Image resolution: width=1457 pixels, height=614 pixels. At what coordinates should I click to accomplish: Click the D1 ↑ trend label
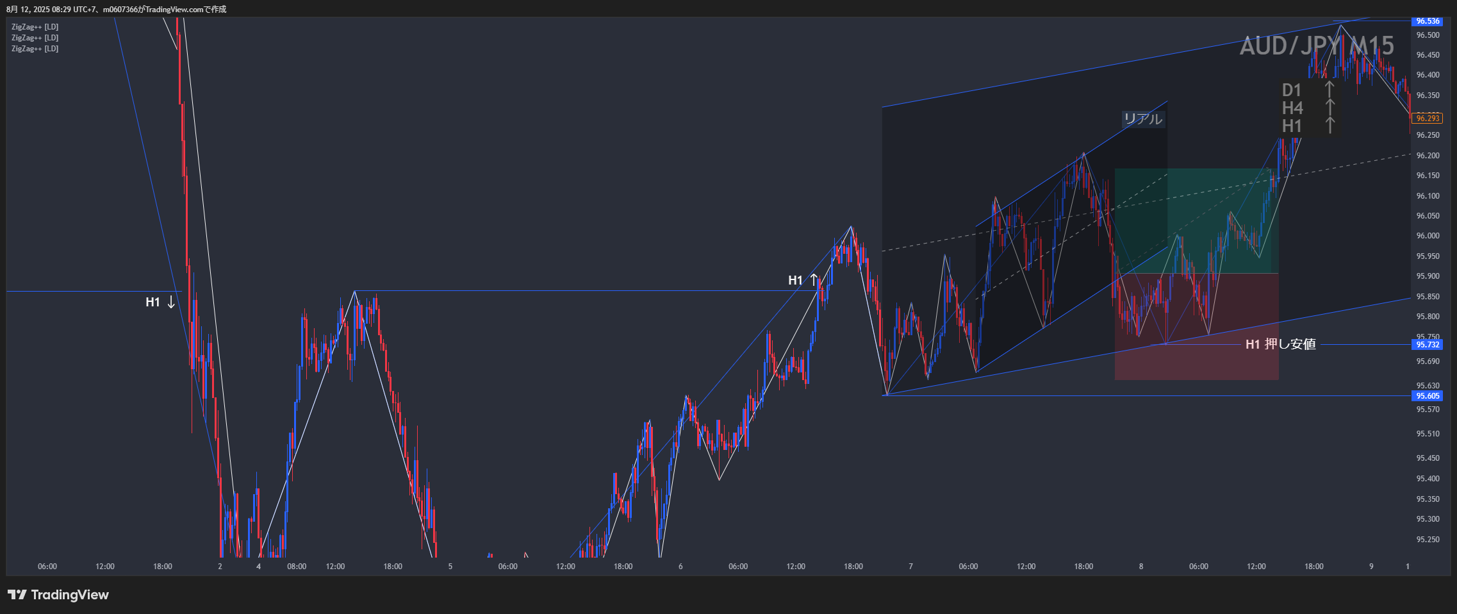pos(1308,90)
